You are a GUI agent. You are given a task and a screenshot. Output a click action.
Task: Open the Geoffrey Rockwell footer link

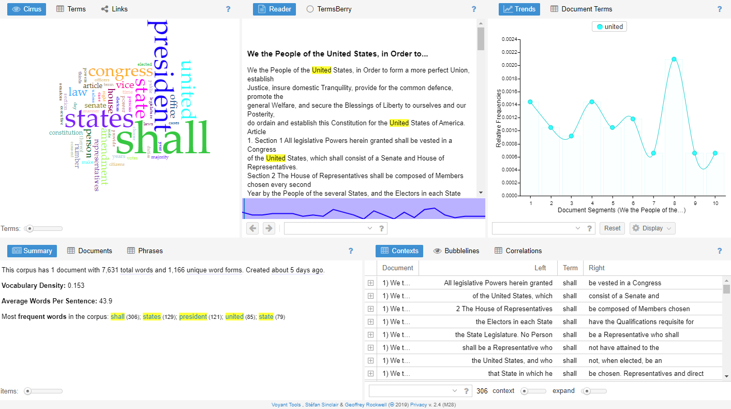(x=366, y=405)
